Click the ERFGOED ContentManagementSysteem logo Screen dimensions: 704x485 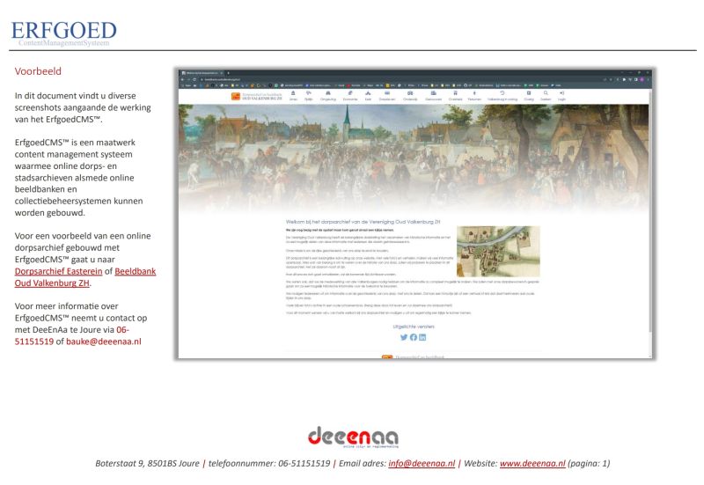[63, 33]
